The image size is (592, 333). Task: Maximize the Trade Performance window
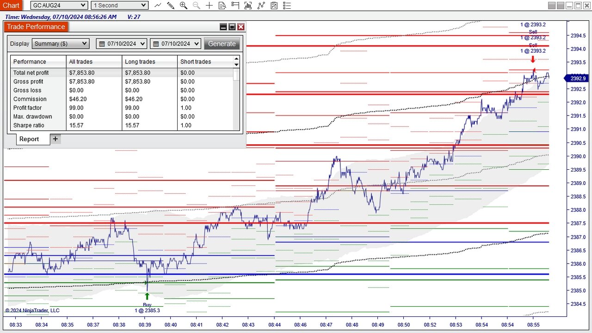click(x=232, y=27)
